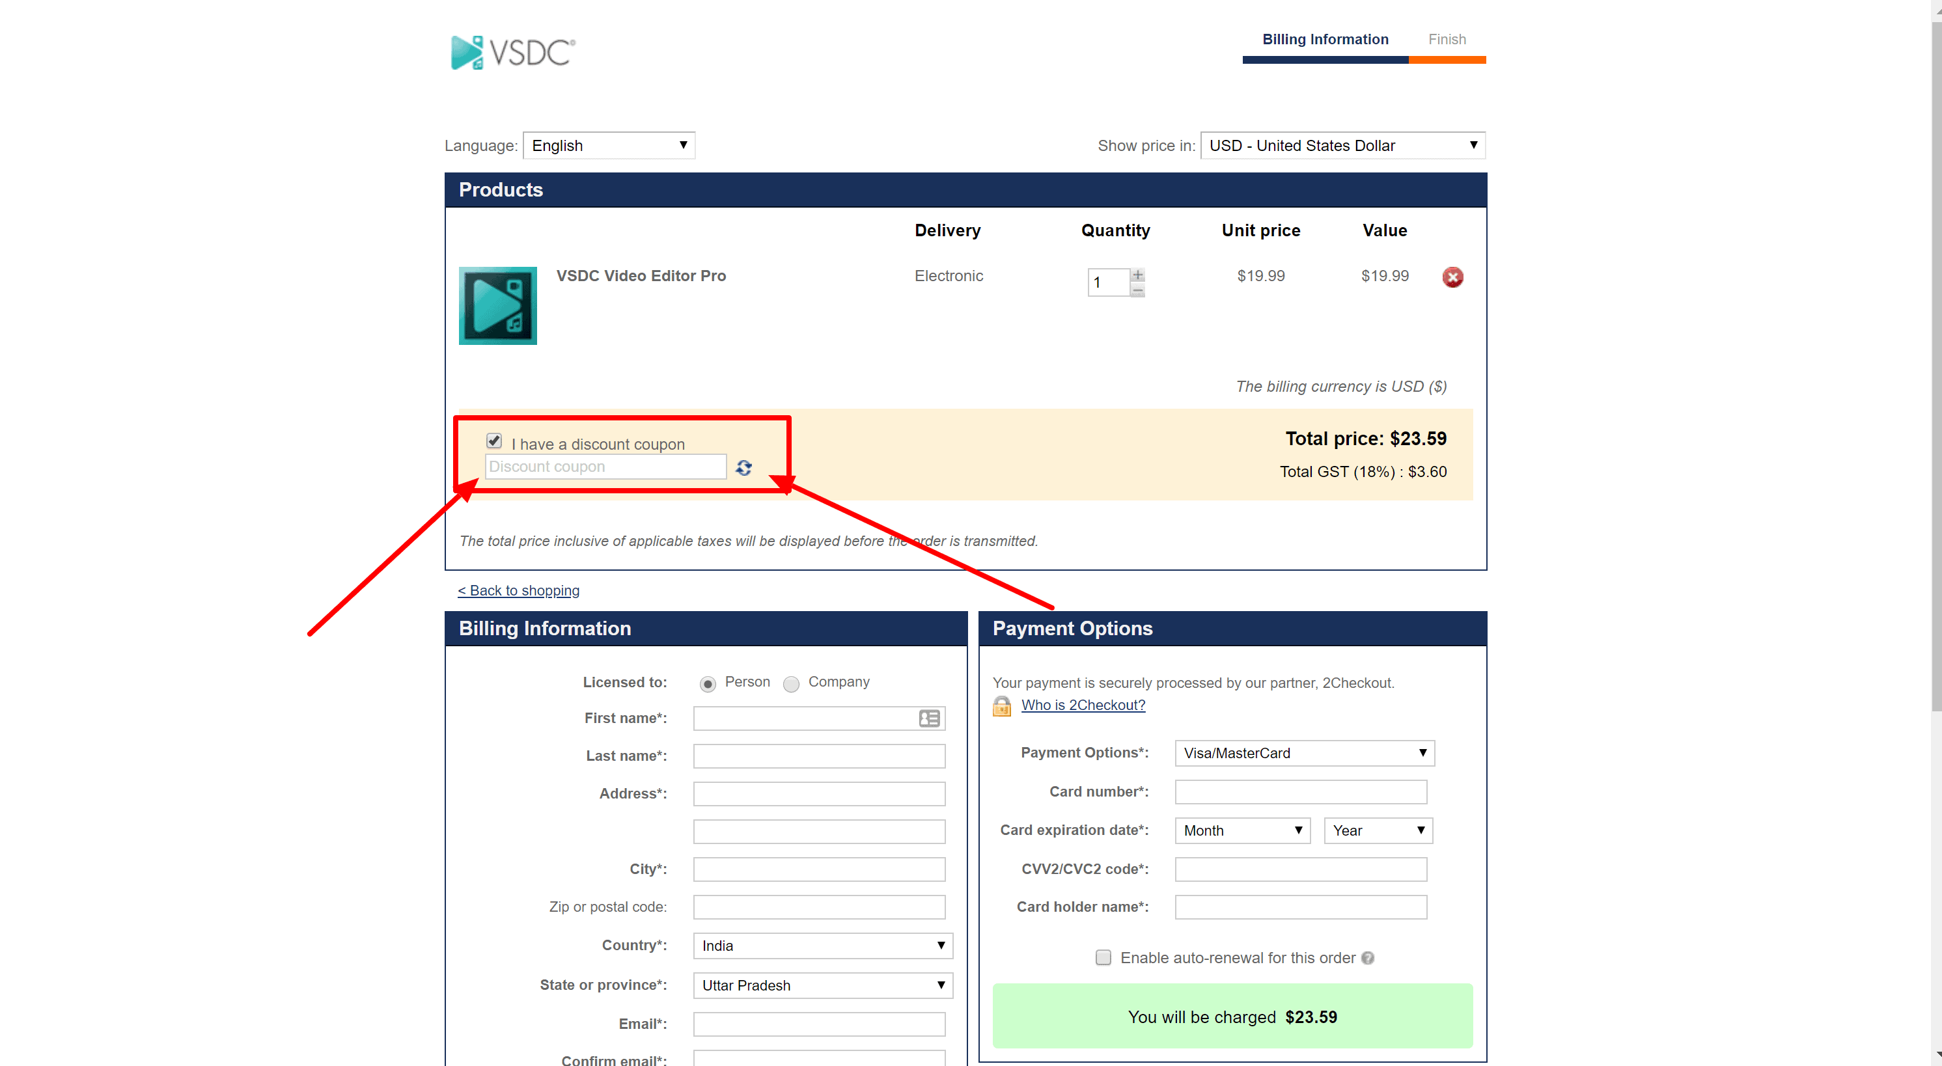Click the Total GST (18%) $3.60 text
1942x1066 pixels.
pyautogui.click(x=1363, y=472)
